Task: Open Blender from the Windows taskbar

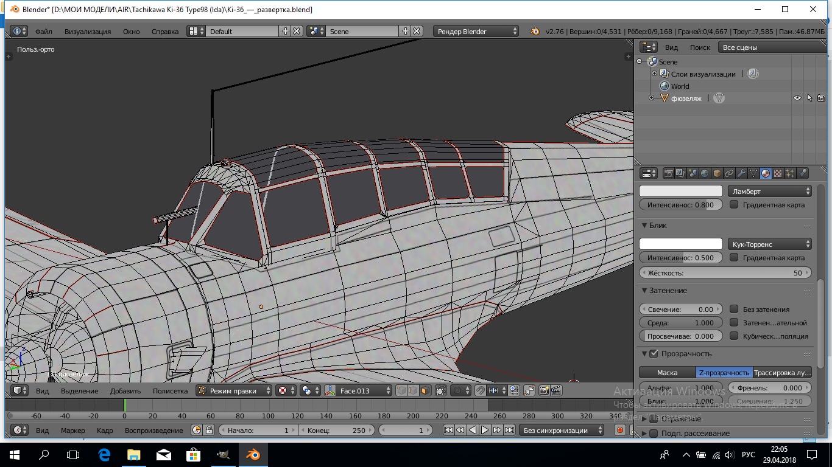Action: tap(252, 454)
